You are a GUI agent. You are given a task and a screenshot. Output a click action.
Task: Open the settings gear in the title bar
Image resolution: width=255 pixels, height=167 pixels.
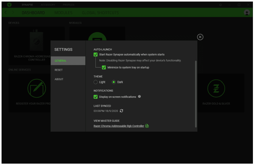221,4
